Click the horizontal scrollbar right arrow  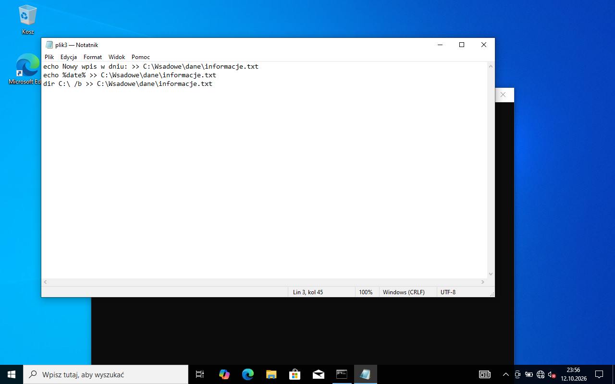(x=483, y=282)
